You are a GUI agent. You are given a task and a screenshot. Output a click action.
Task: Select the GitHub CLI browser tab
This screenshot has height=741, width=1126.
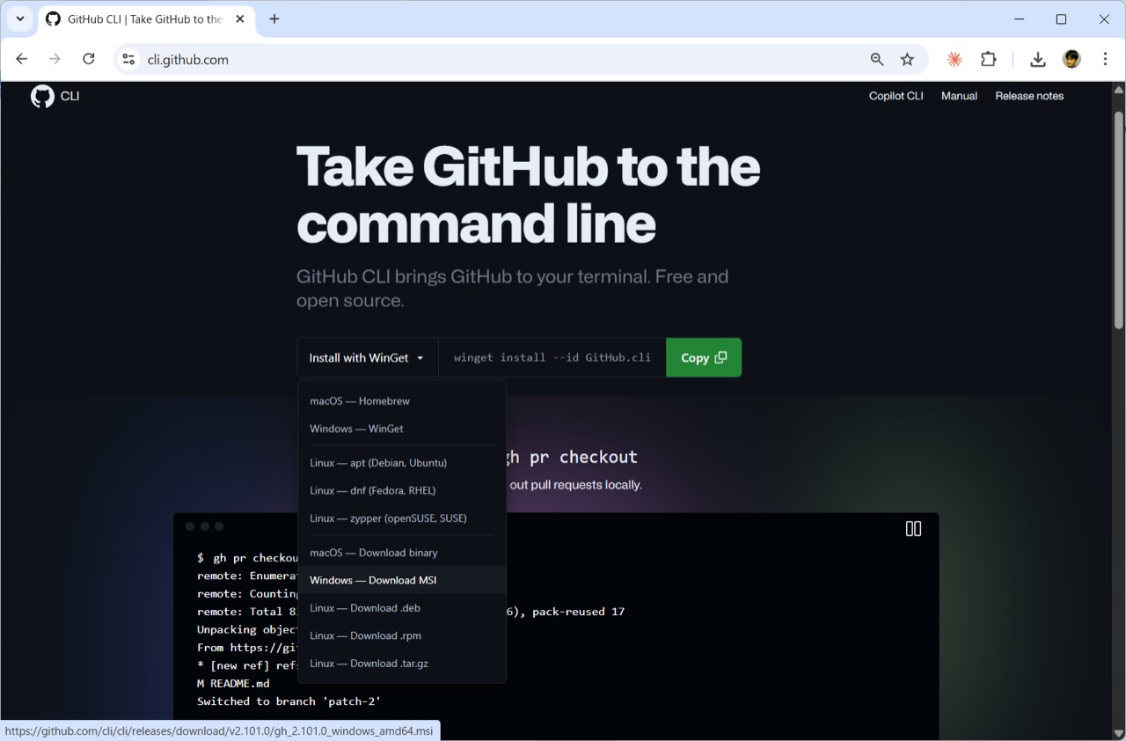(146, 18)
